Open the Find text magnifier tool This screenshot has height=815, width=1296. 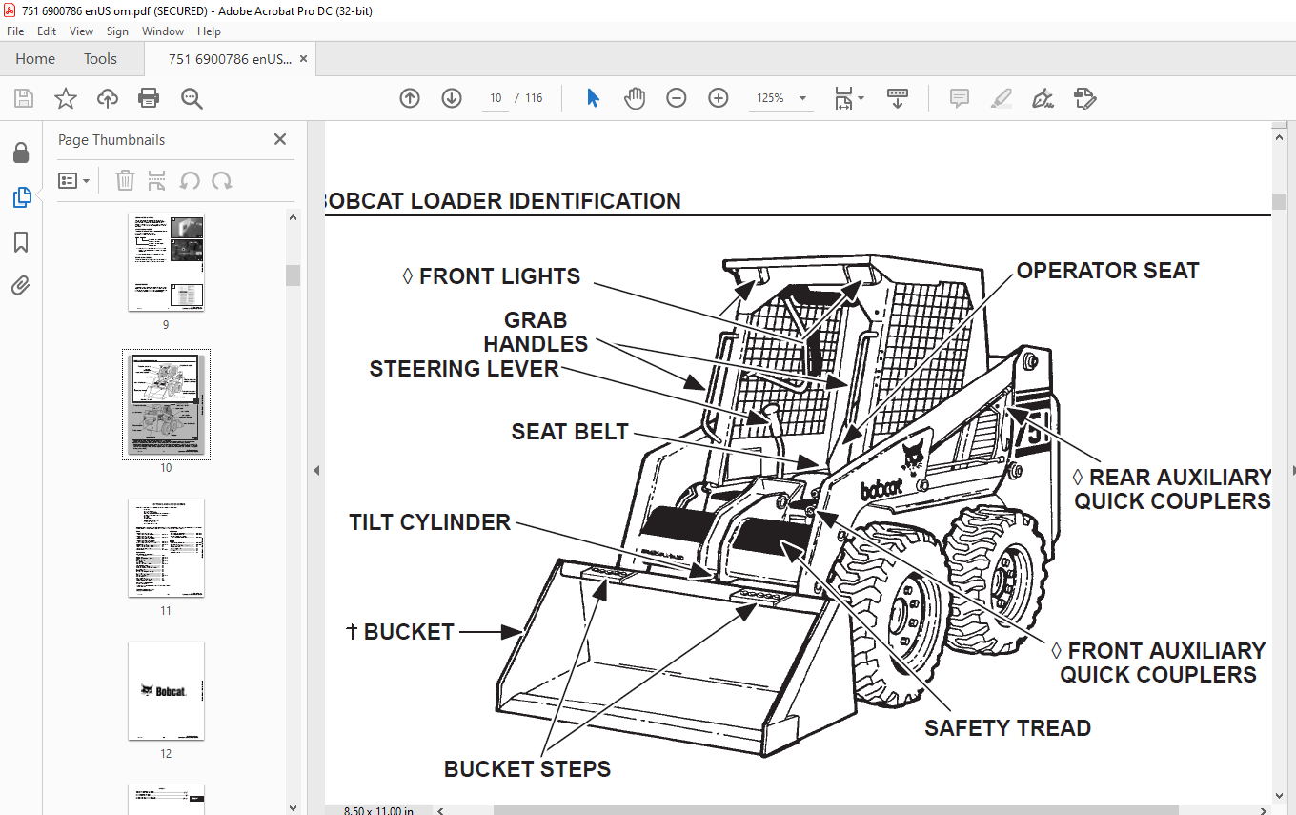point(192,98)
